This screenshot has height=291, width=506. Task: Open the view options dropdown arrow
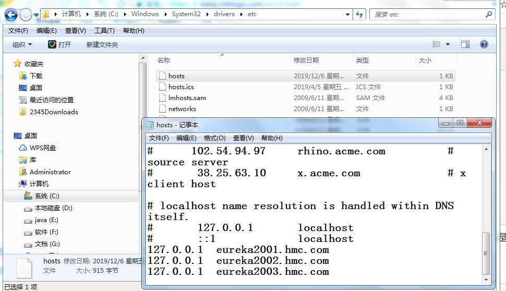(448, 44)
